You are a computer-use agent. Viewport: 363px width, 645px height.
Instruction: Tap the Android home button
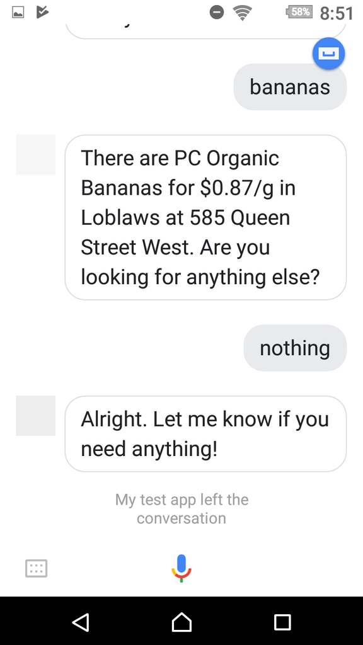click(181, 622)
